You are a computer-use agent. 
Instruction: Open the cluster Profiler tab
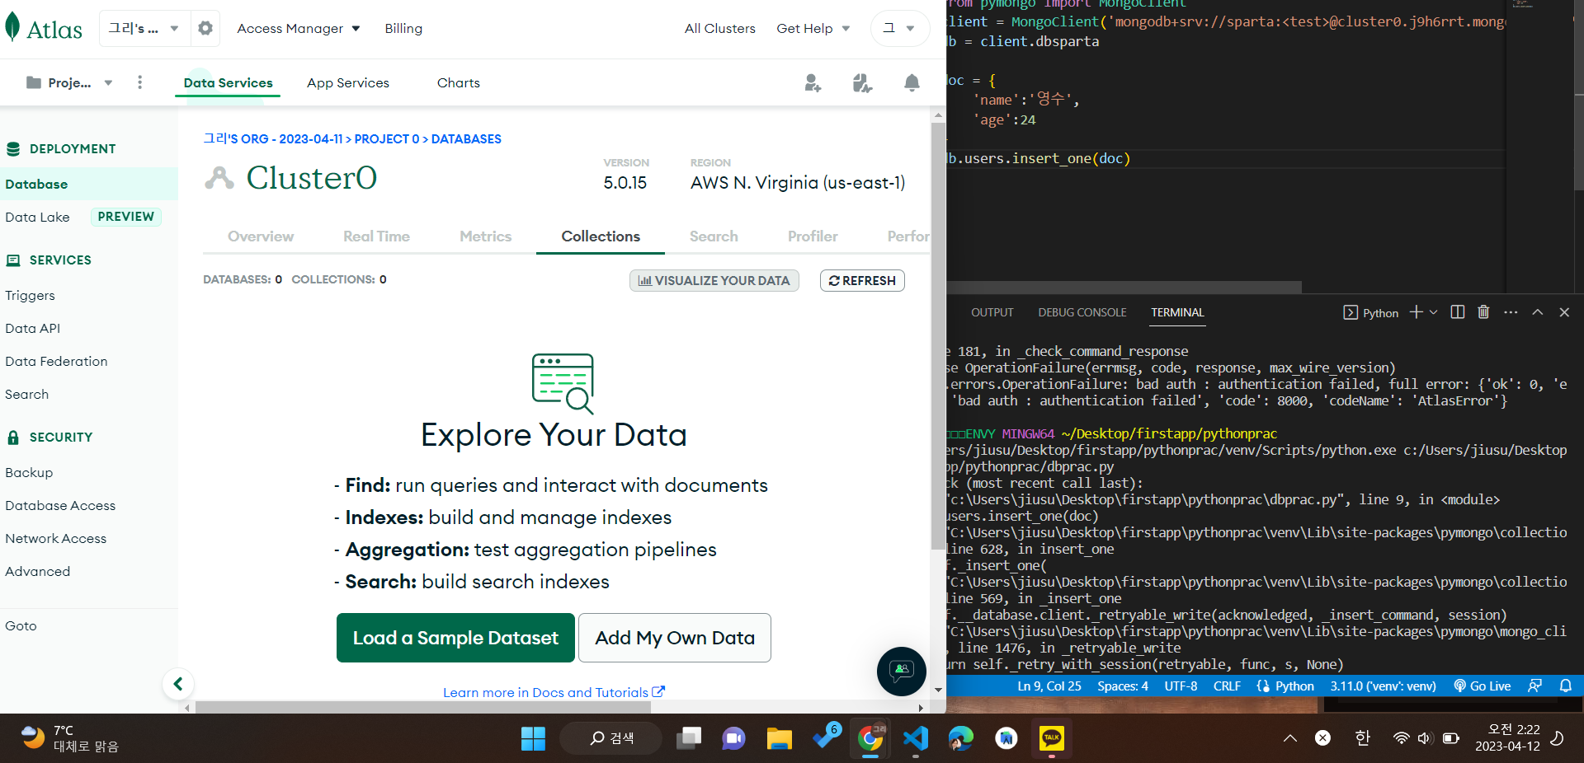[813, 236]
